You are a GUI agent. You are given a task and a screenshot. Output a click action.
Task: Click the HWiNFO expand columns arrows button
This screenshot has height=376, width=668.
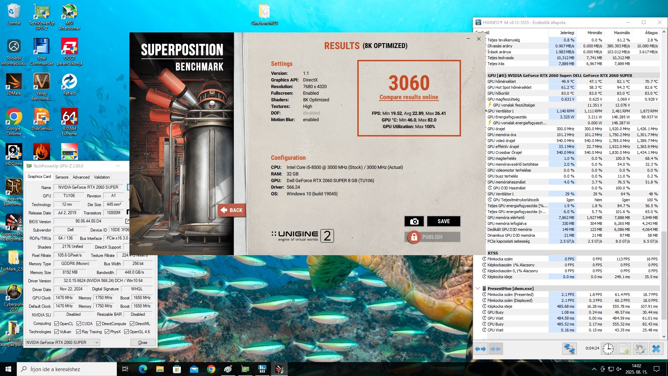(480, 348)
